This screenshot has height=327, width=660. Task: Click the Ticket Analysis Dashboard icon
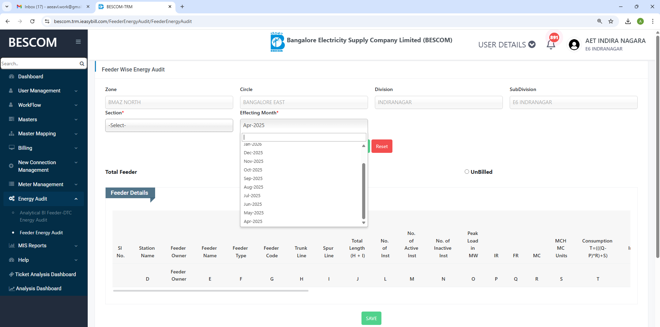[11, 274]
